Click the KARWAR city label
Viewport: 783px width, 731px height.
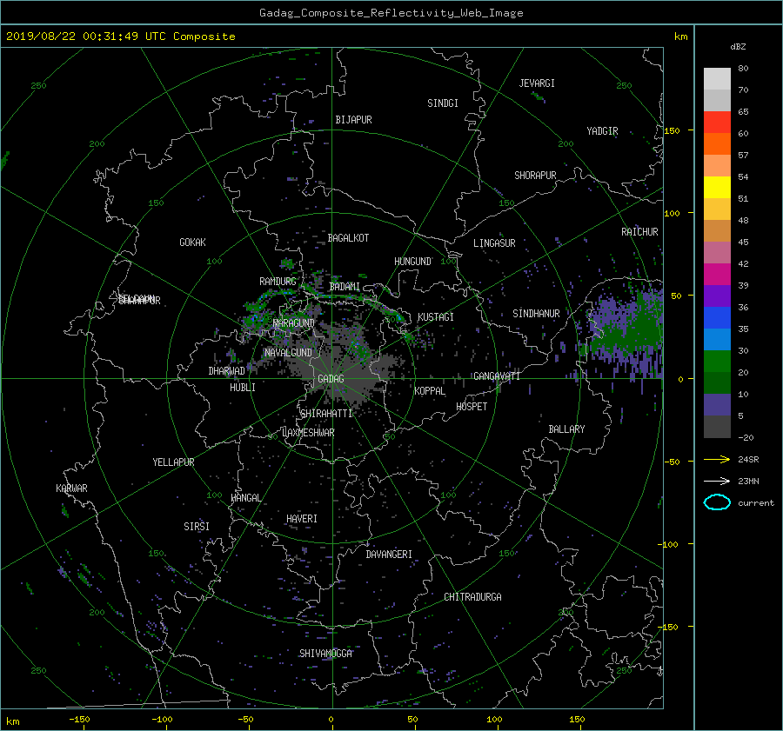tap(71, 488)
